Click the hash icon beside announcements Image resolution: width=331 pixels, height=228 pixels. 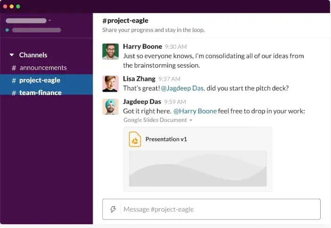point(14,68)
